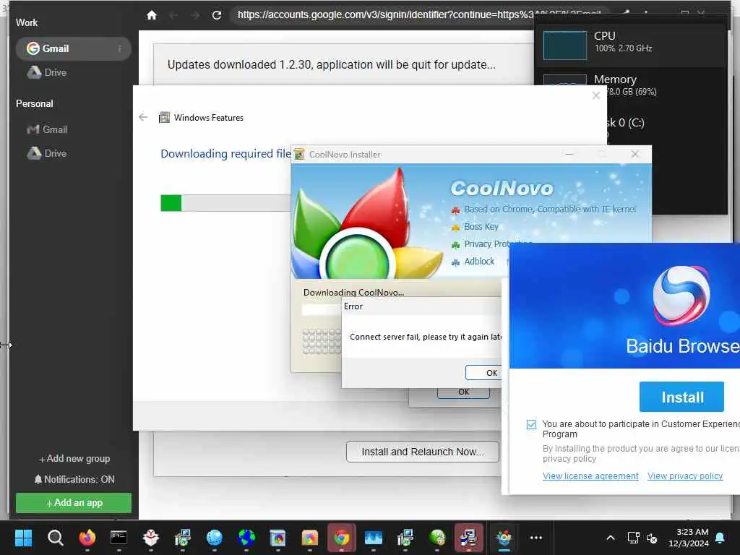Open View license agreement link
Image resolution: width=740 pixels, height=555 pixels.
tap(590, 476)
